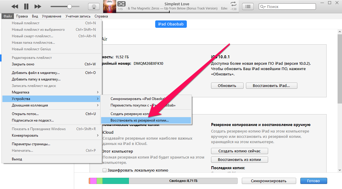Click the teal storage bar segment
This screenshot has height=189, width=342.
coord(115,181)
